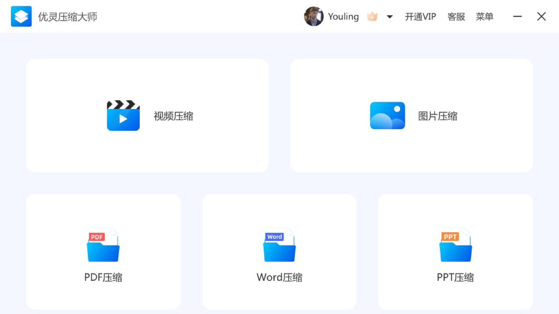
Task: Open the 图片压缩 card
Action: pos(411,115)
